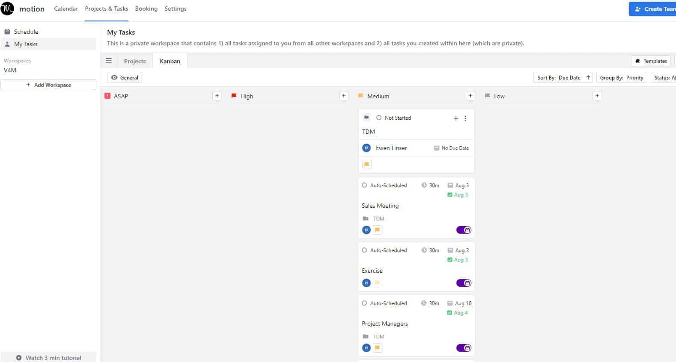Viewport: 676px width, 362px height.
Task: Click the Aug 3 due date on Exercise
Action: pos(458,250)
